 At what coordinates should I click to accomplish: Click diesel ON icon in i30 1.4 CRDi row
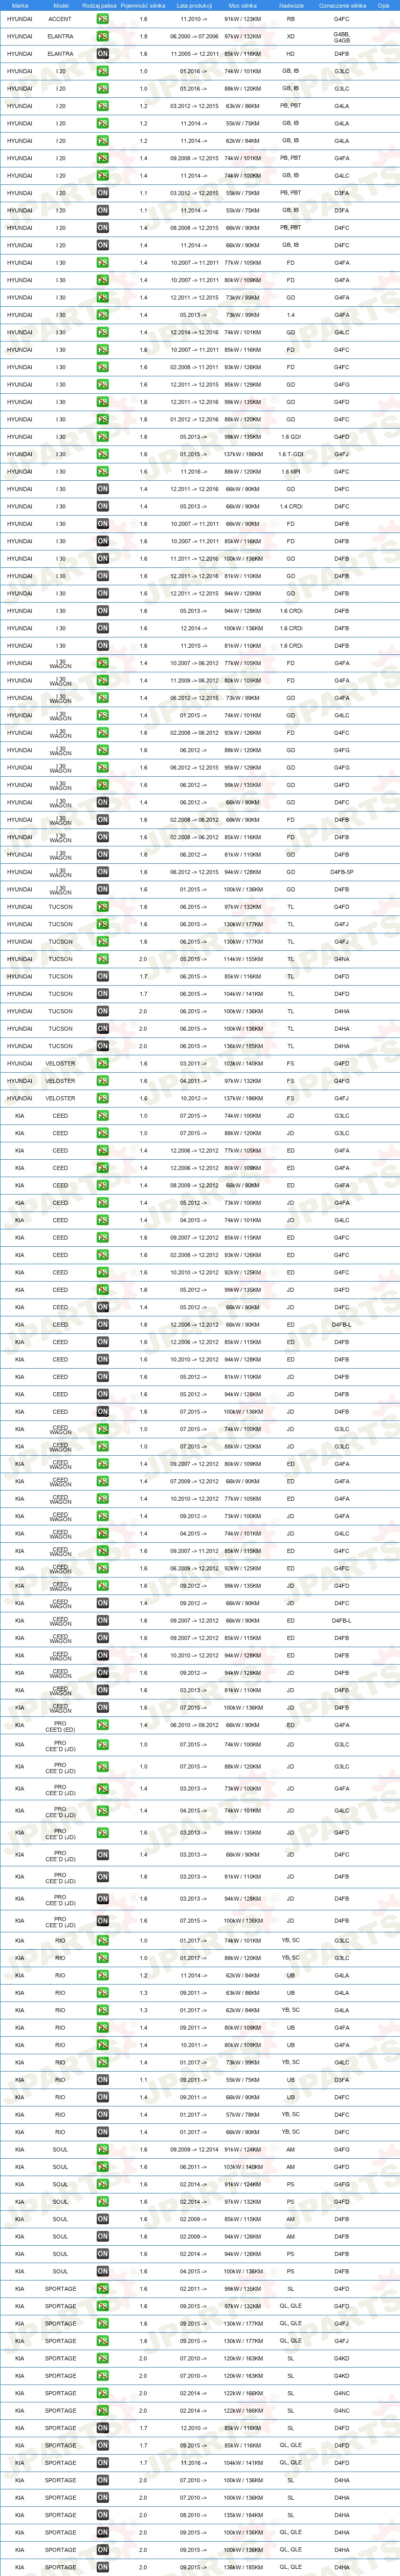coord(103,506)
